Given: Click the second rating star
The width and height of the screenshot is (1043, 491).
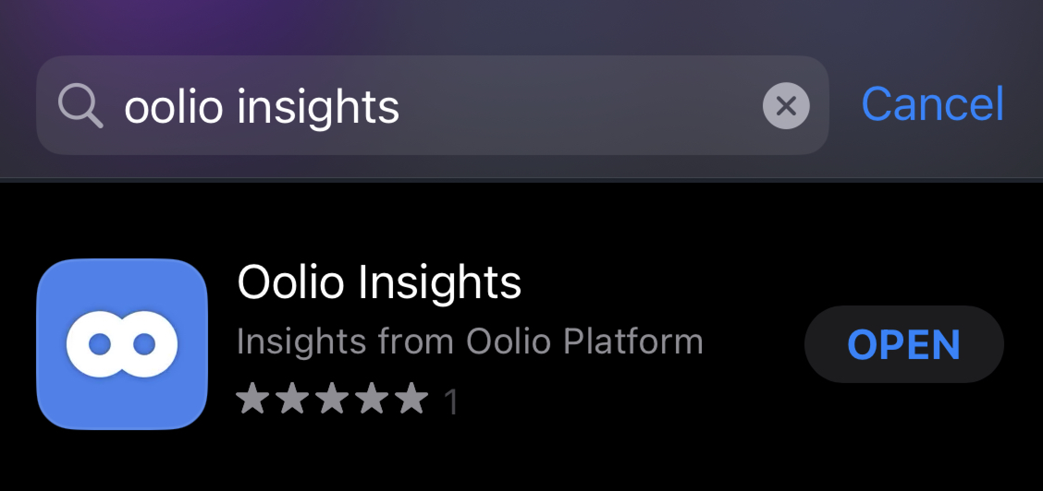Looking at the screenshot, I should click(292, 398).
